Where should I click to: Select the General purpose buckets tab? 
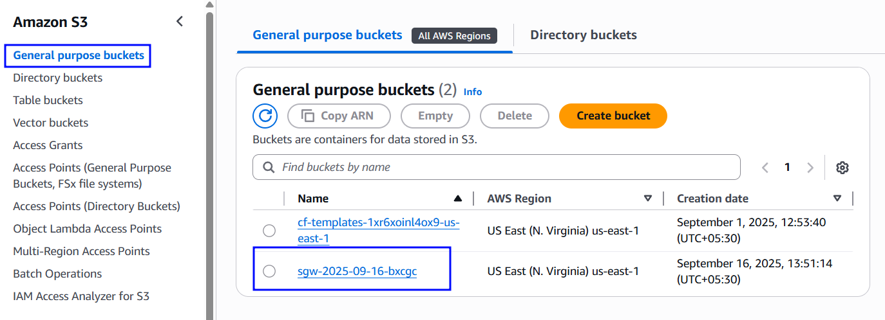[x=327, y=35]
